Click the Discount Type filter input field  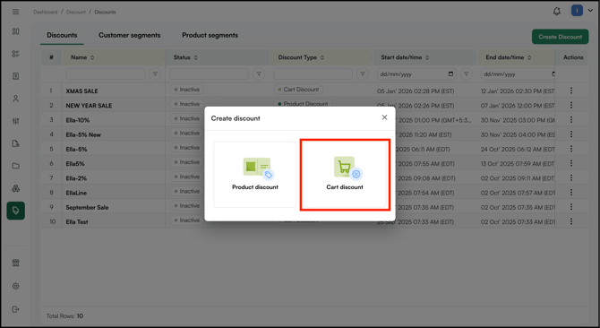click(x=313, y=73)
